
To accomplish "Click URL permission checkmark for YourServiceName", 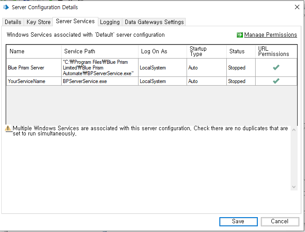I will tap(276, 81).
